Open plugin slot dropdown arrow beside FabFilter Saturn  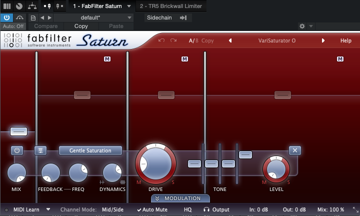(129, 6)
